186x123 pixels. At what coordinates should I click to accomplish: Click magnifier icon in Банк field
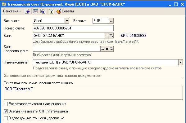(x=111, y=36)
